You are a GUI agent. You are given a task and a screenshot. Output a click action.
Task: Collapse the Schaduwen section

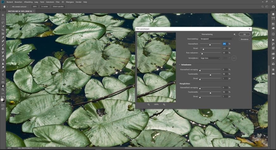click(x=180, y=64)
